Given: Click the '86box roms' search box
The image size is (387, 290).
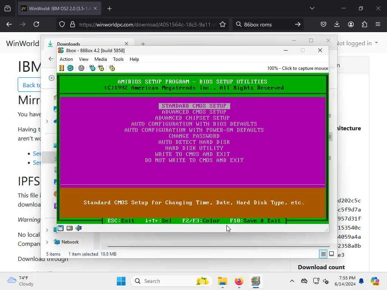Looking at the screenshot, I should 268,25.
